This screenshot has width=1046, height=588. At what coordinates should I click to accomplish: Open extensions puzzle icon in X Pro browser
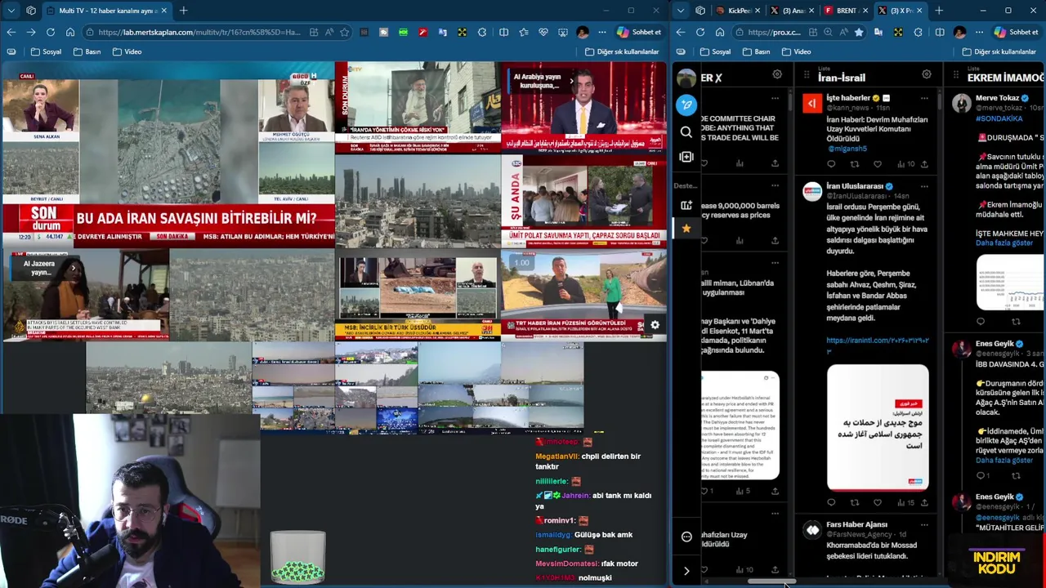918,32
